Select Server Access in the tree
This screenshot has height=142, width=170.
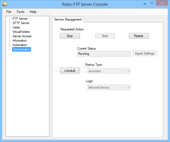click(22, 36)
